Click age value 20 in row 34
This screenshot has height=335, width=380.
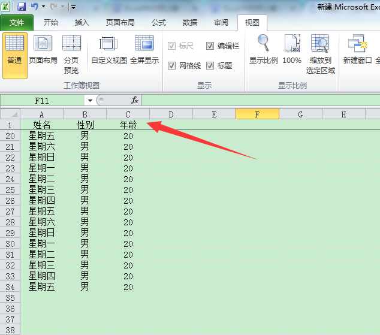click(x=128, y=287)
